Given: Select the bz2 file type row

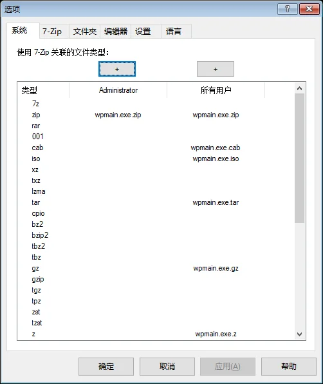Looking at the screenshot, I should point(156,224).
